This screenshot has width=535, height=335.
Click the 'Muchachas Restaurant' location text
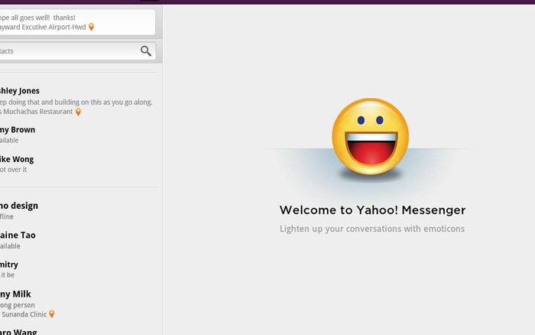tap(36, 112)
